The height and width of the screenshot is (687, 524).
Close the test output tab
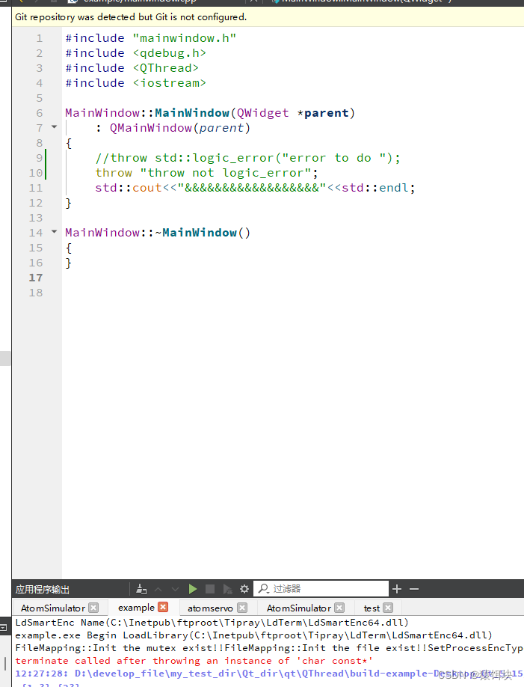click(x=388, y=608)
